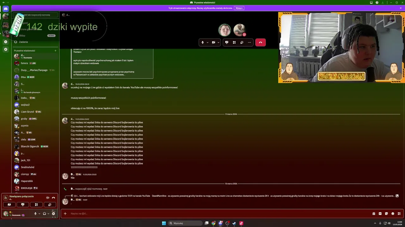Image resolution: width=405 pixels, height=227 pixels.
Task: Open TikTok from the taskbar
Action: (x=241, y=223)
